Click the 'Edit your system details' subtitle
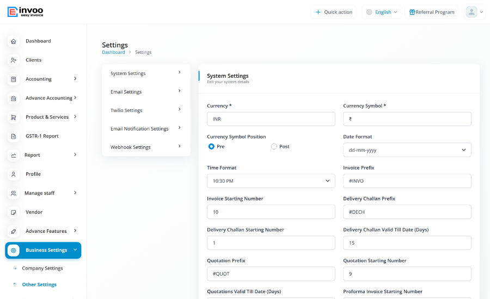Viewport: 490px width, 299px height. (x=228, y=82)
